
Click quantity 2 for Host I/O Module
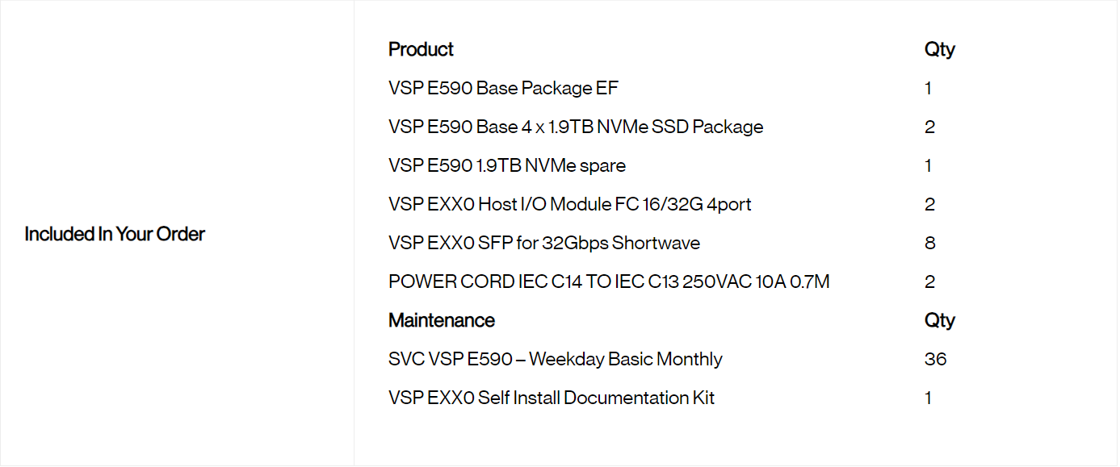[x=929, y=204]
